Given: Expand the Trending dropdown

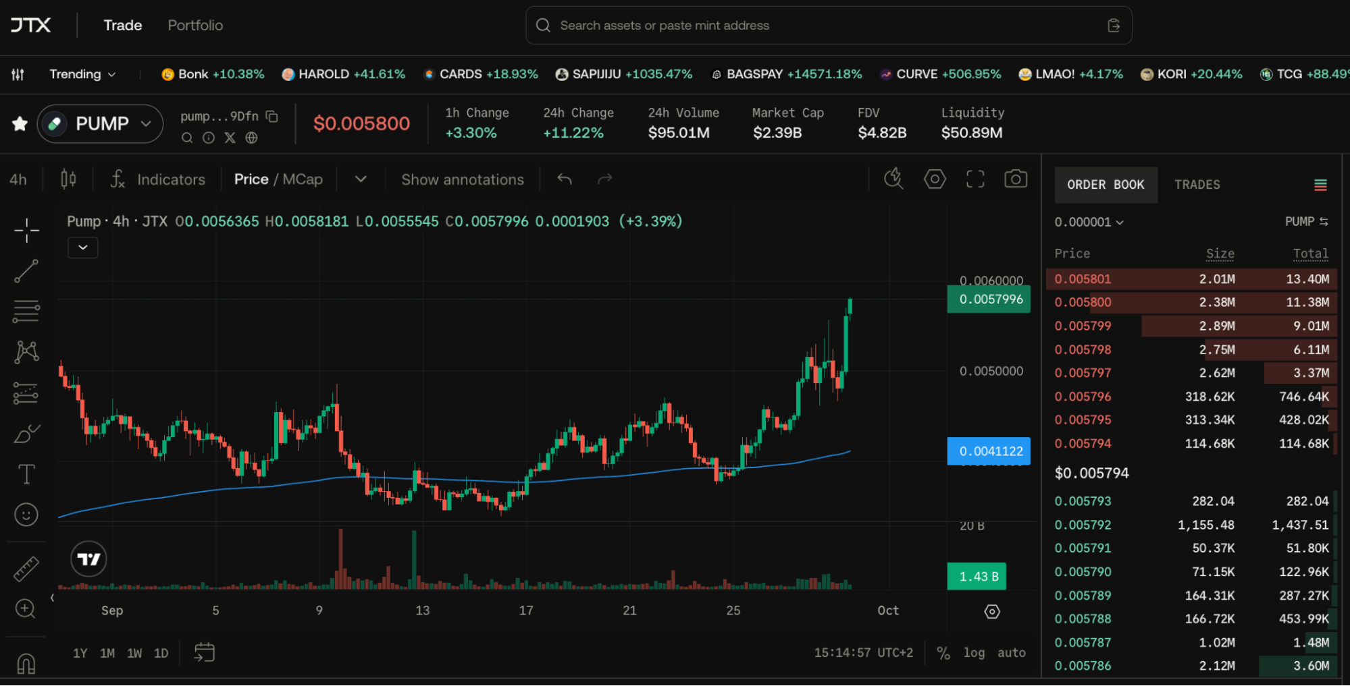Looking at the screenshot, I should pos(82,74).
